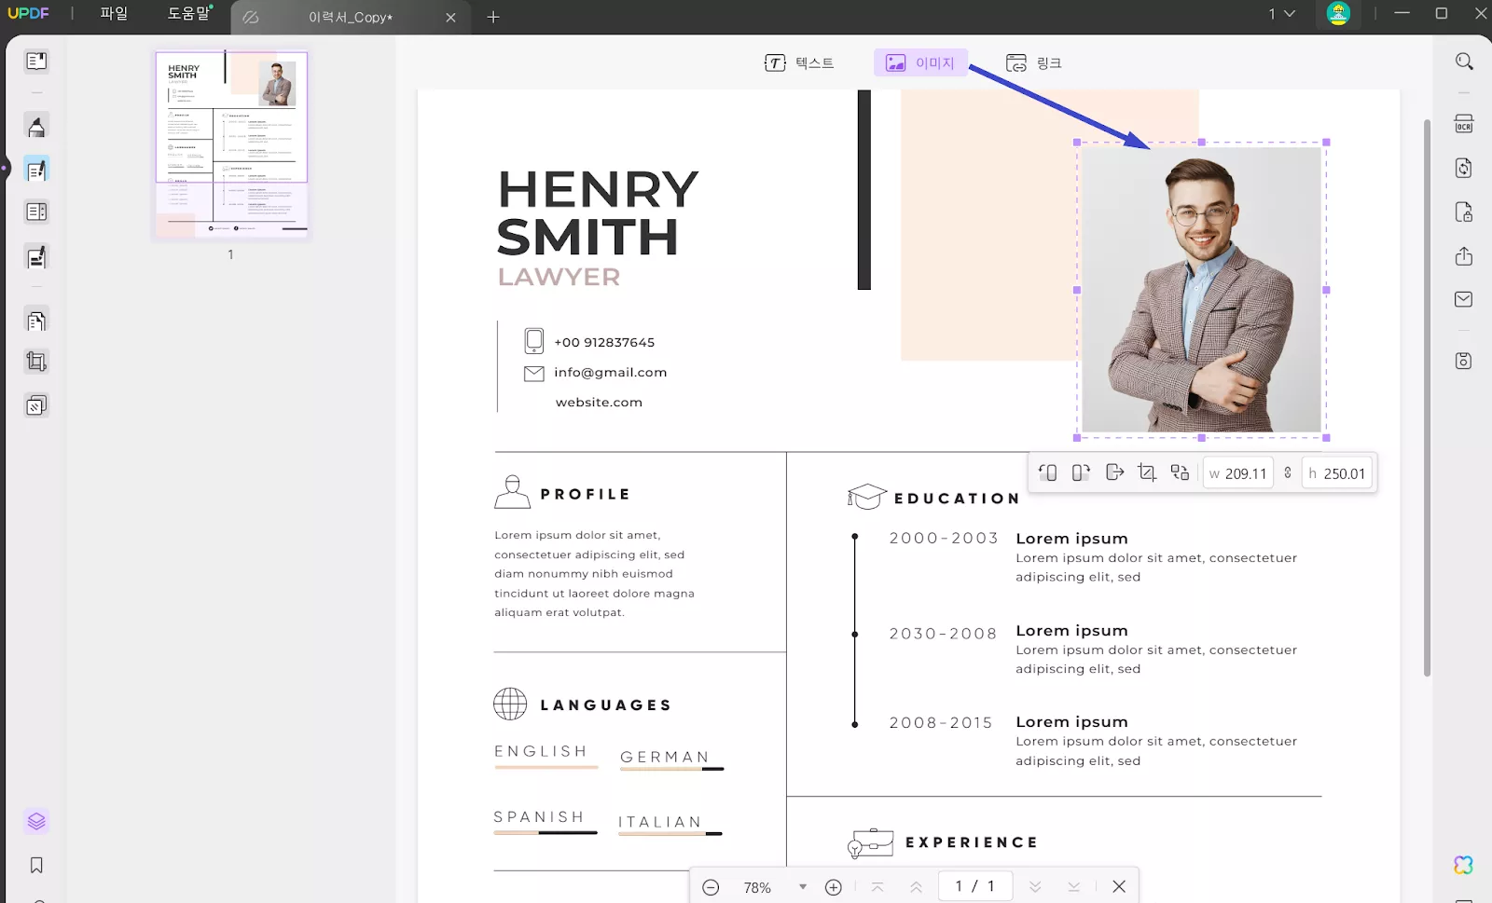Open the 도움말 menu
The image size is (1492, 903).
click(189, 14)
